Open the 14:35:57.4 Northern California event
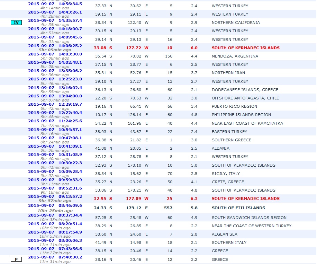 click(55, 20)
